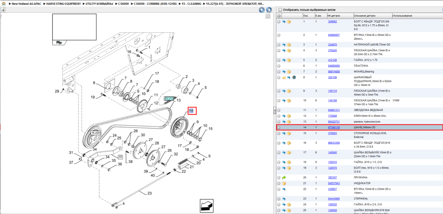Open part number link 84981311
The height and width of the screenshot is (214, 443).
[334, 110]
